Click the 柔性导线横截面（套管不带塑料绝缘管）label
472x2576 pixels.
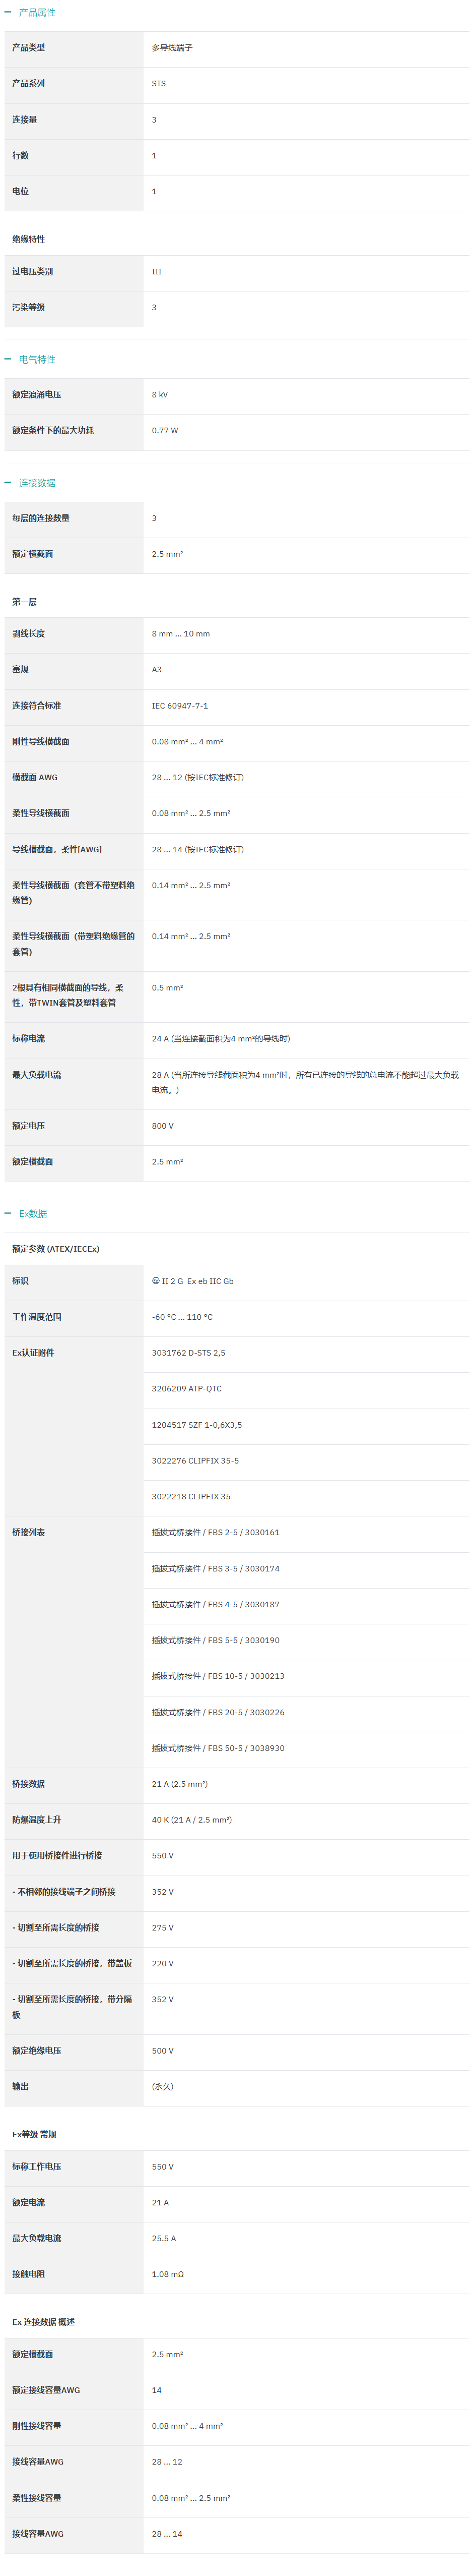coord(74,893)
